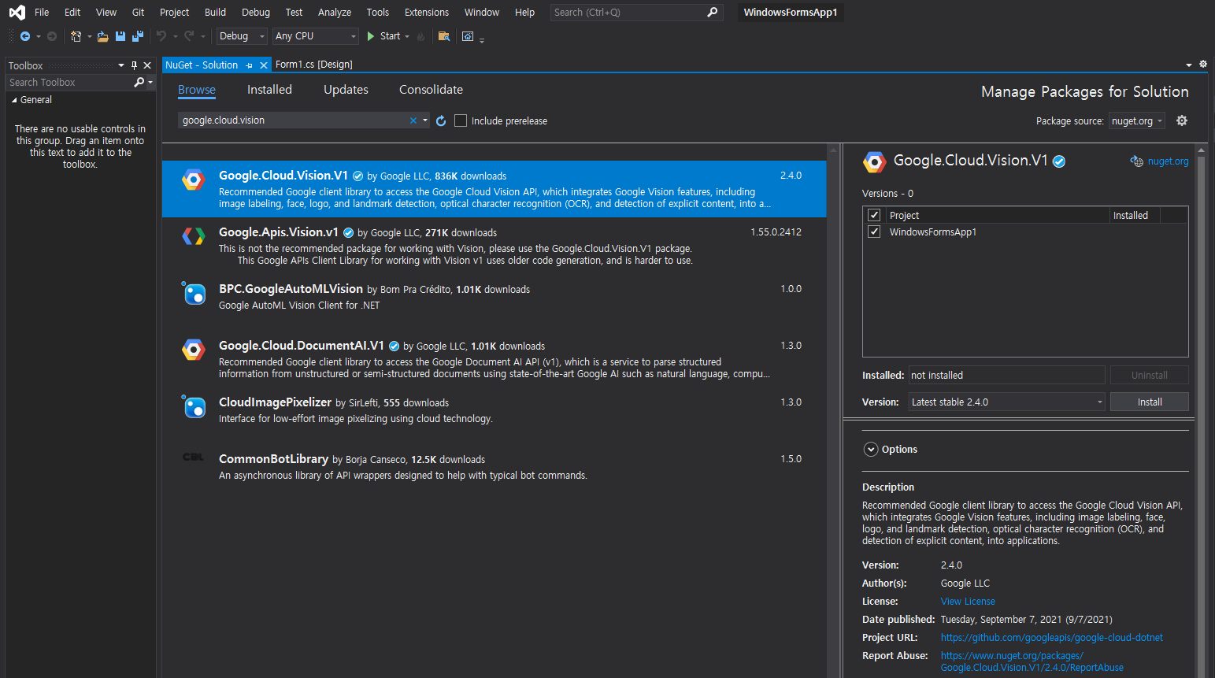This screenshot has width=1215, height=678.
Task: Switch to the Installed tab
Action: pyautogui.click(x=269, y=90)
